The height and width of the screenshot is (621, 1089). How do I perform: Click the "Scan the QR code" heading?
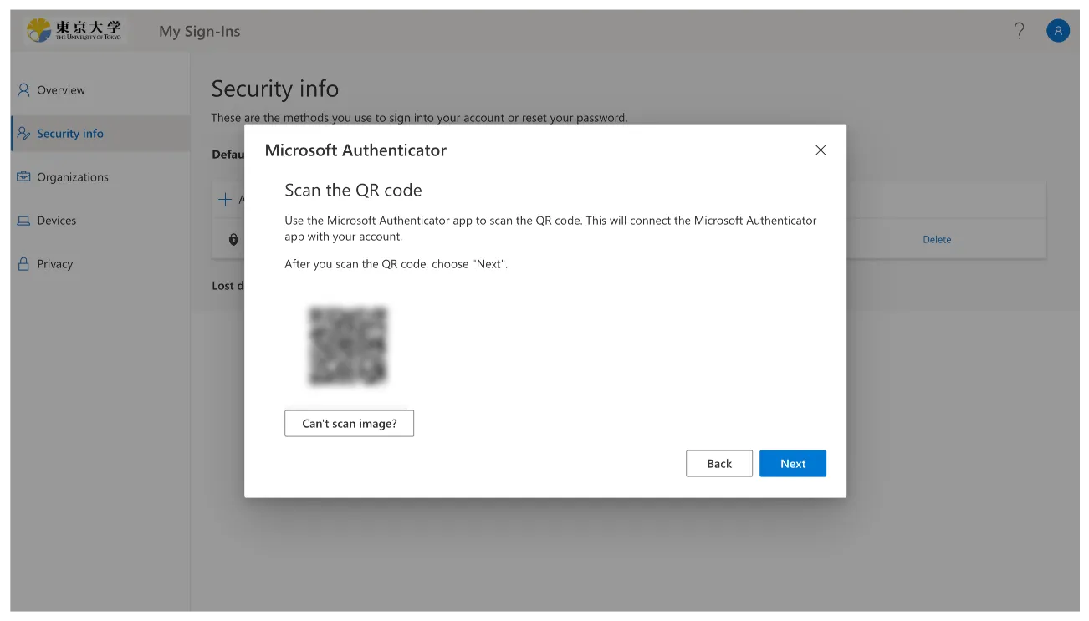[x=353, y=191]
